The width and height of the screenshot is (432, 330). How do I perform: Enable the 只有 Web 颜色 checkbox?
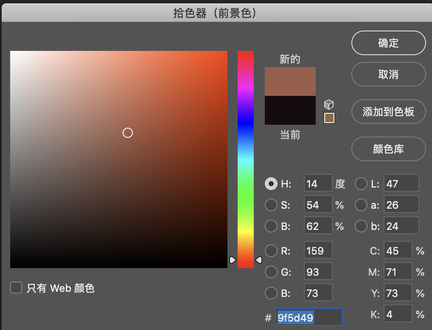pyautogui.click(x=16, y=288)
